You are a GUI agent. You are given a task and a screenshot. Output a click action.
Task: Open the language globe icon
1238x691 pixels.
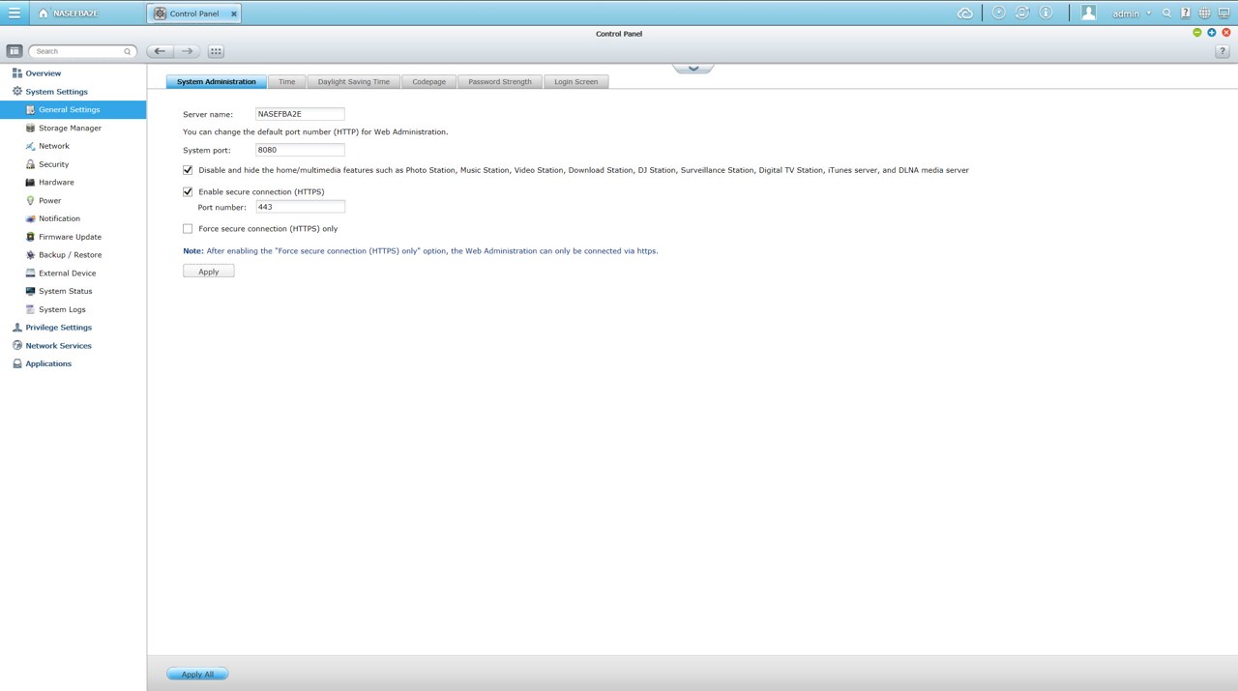[x=1204, y=14]
